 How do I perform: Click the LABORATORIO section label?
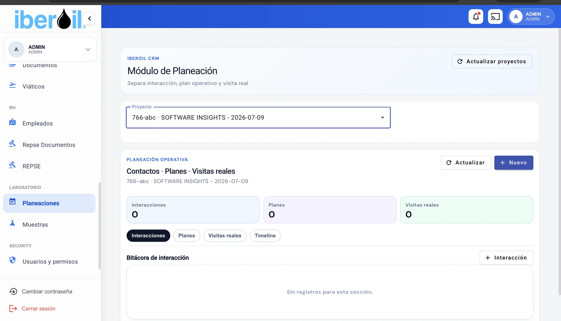[x=25, y=187]
